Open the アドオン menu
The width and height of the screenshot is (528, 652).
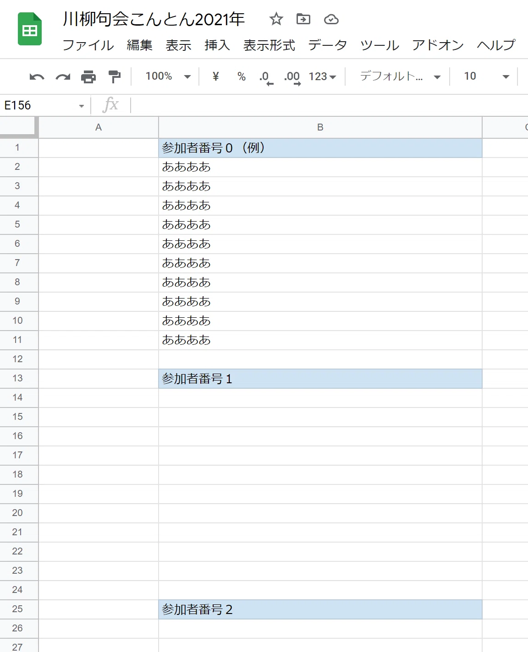(438, 45)
